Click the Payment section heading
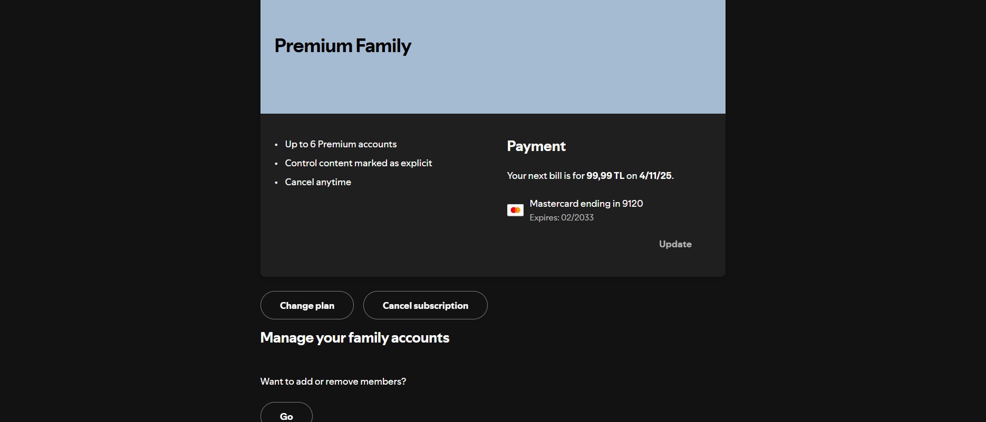The image size is (986, 422). click(x=536, y=146)
